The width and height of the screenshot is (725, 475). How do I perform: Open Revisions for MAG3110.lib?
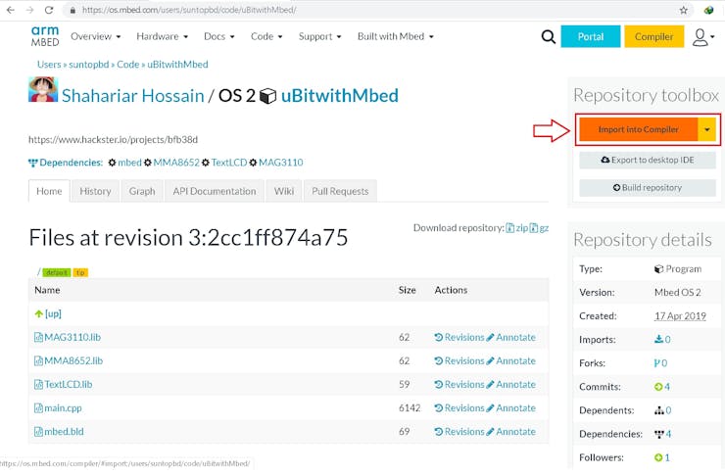[459, 337]
